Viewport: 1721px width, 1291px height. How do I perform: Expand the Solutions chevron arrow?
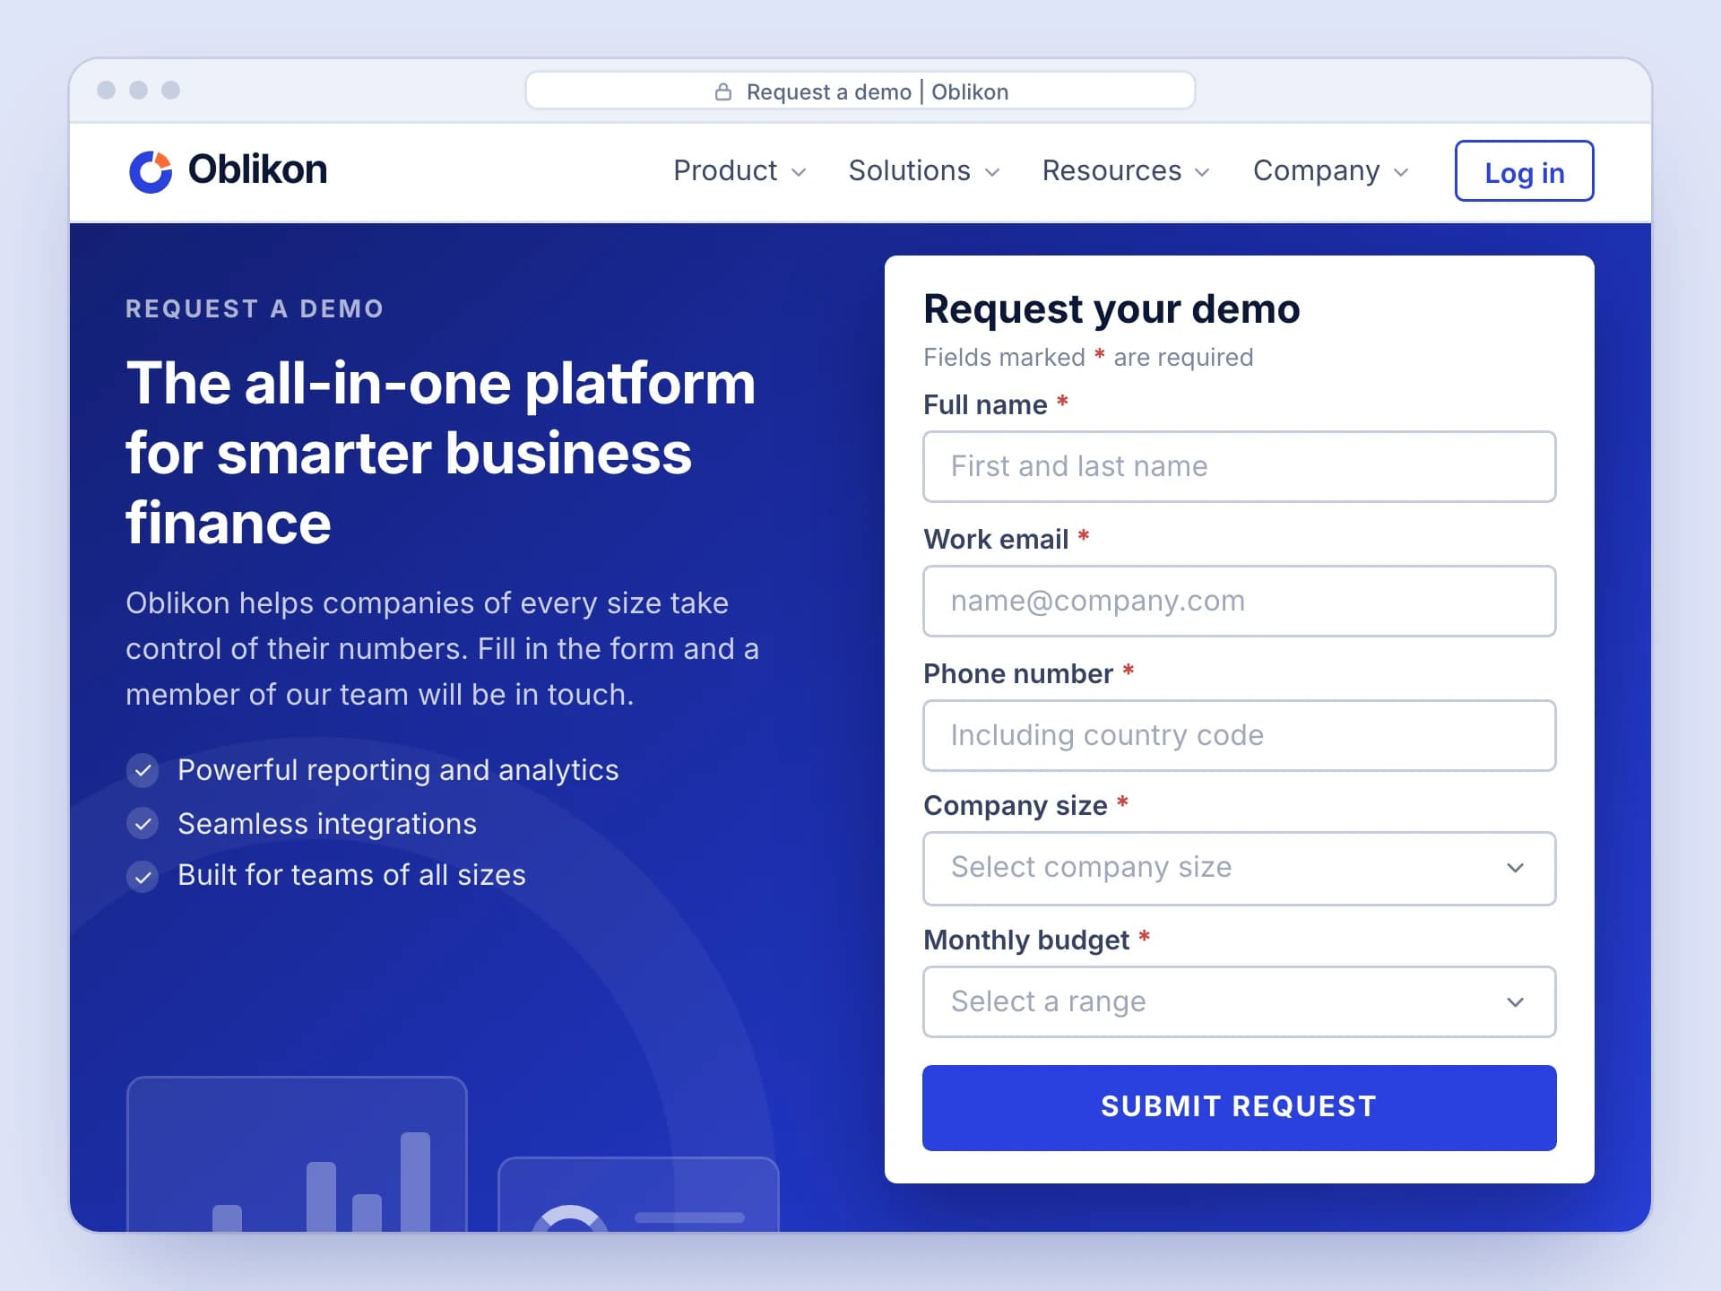[x=992, y=172]
